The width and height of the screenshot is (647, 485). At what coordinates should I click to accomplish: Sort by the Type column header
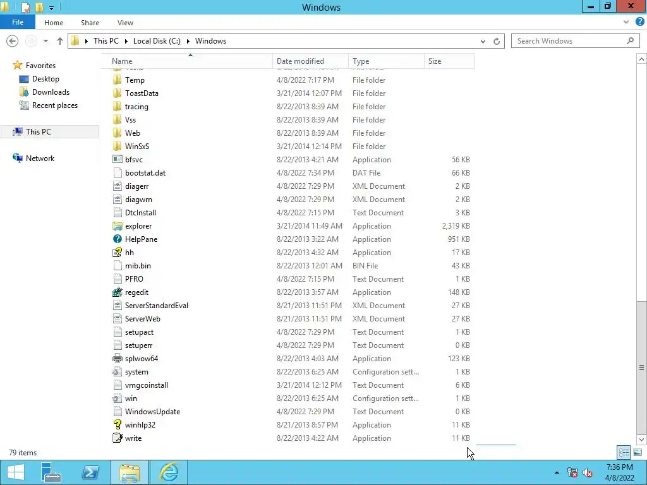[386, 61]
